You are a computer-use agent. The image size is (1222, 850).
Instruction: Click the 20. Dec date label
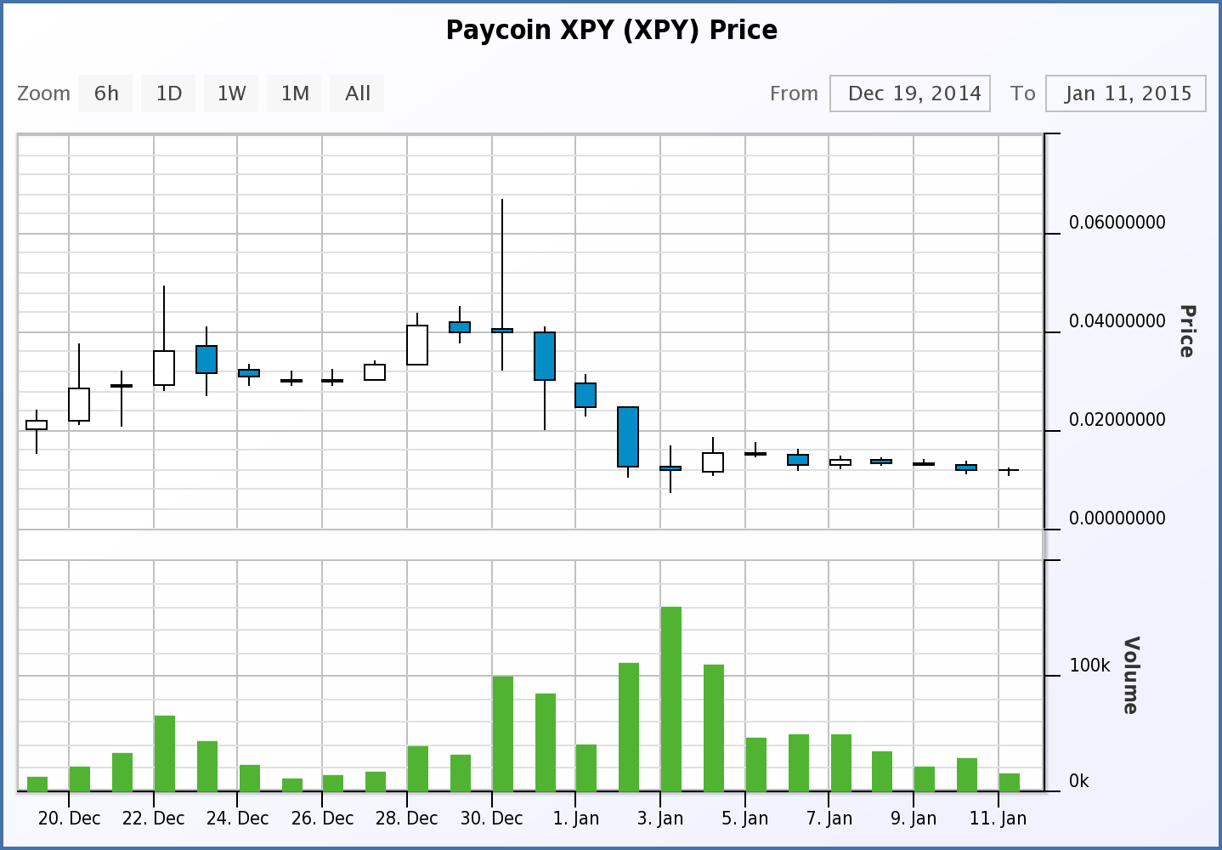[x=69, y=819]
